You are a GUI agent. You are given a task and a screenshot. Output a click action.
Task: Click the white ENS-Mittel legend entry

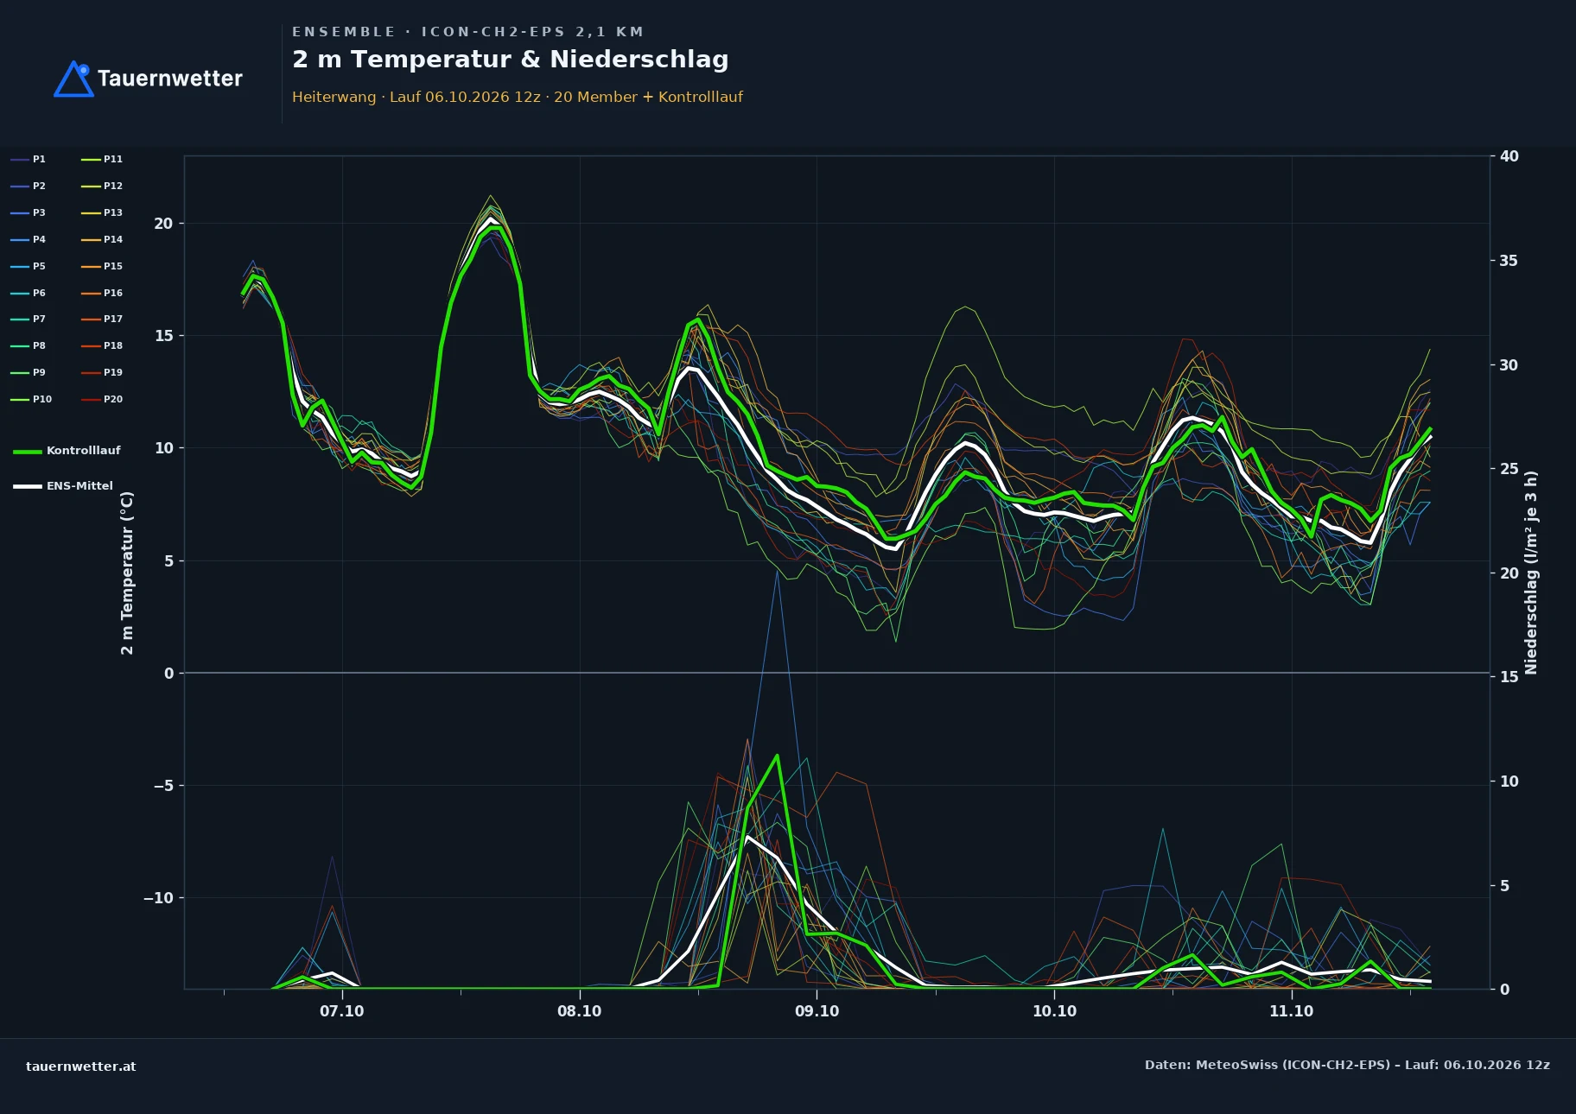pyautogui.click(x=63, y=486)
